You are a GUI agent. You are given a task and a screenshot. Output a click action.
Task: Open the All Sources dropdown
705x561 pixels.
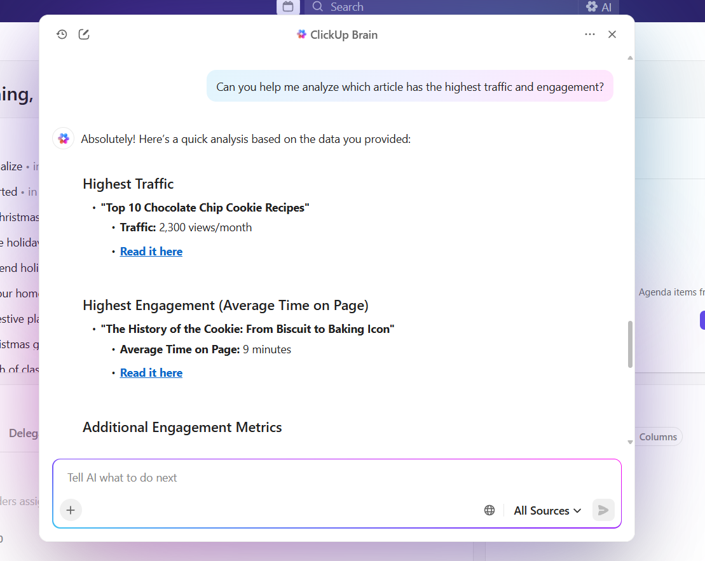pos(547,510)
